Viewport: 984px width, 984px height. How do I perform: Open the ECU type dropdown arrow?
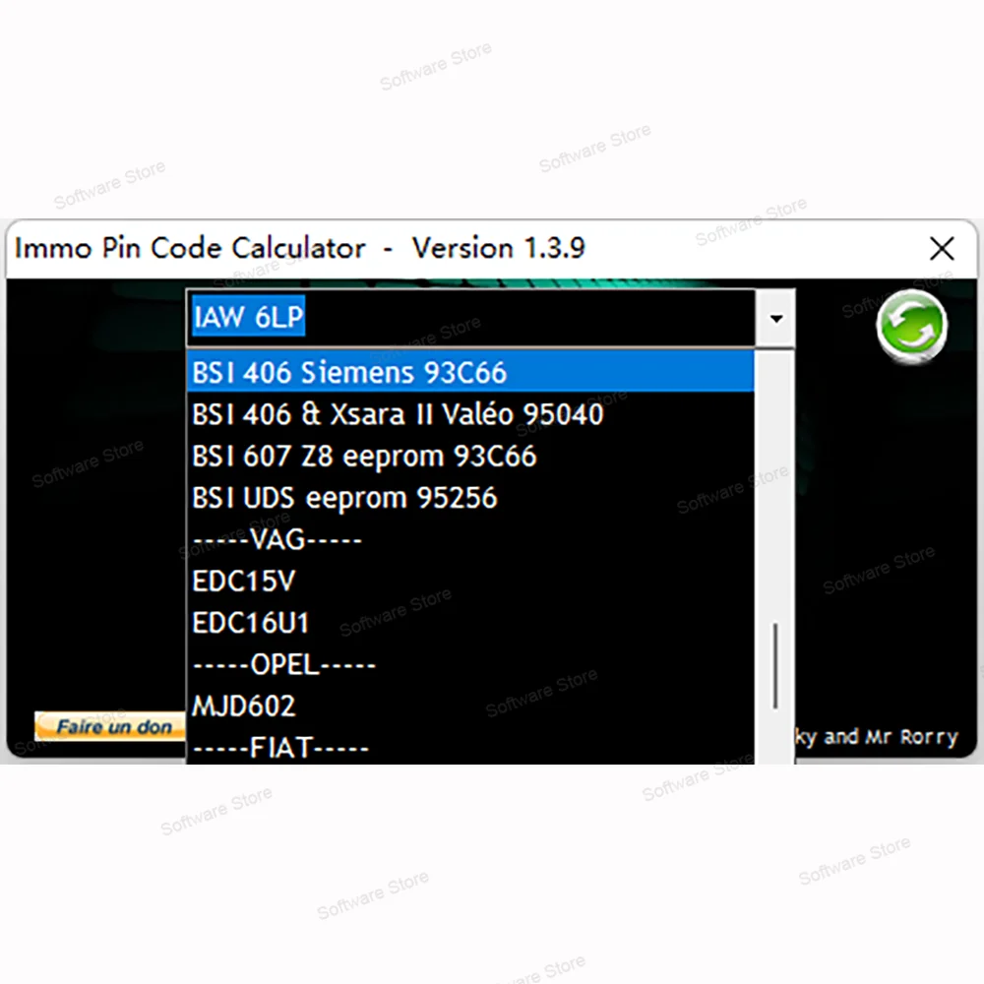coord(775,318)
